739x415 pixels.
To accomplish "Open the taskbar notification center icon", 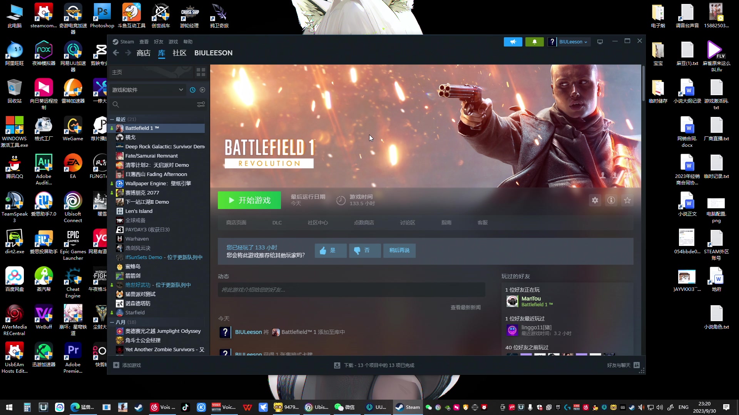I will (x=726, y=407).
